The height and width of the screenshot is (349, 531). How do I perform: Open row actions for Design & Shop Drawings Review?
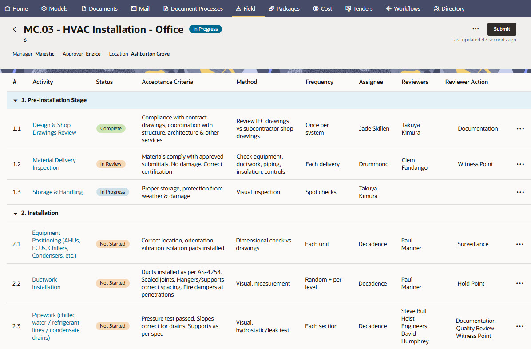click(520, 129)
